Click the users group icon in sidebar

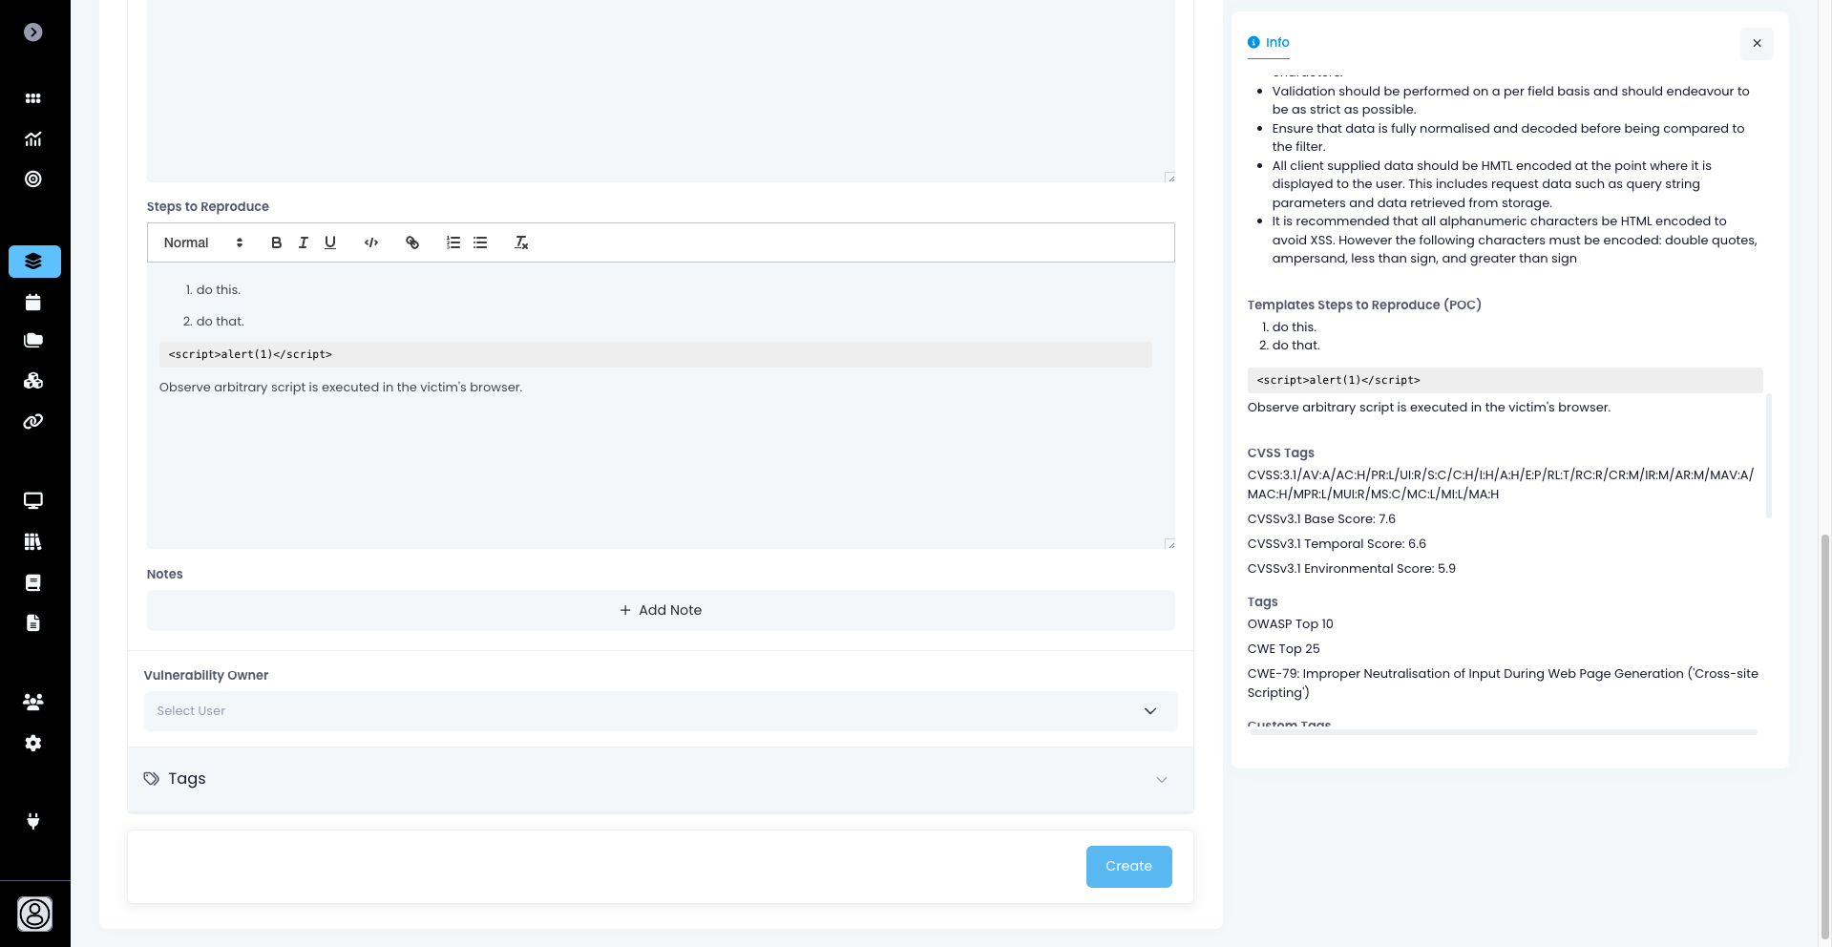(x=33, y=702)
